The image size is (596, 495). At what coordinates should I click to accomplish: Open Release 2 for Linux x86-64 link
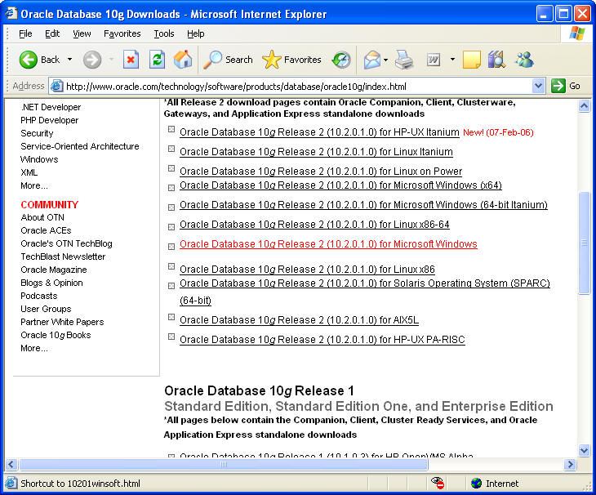pos(314,225)
